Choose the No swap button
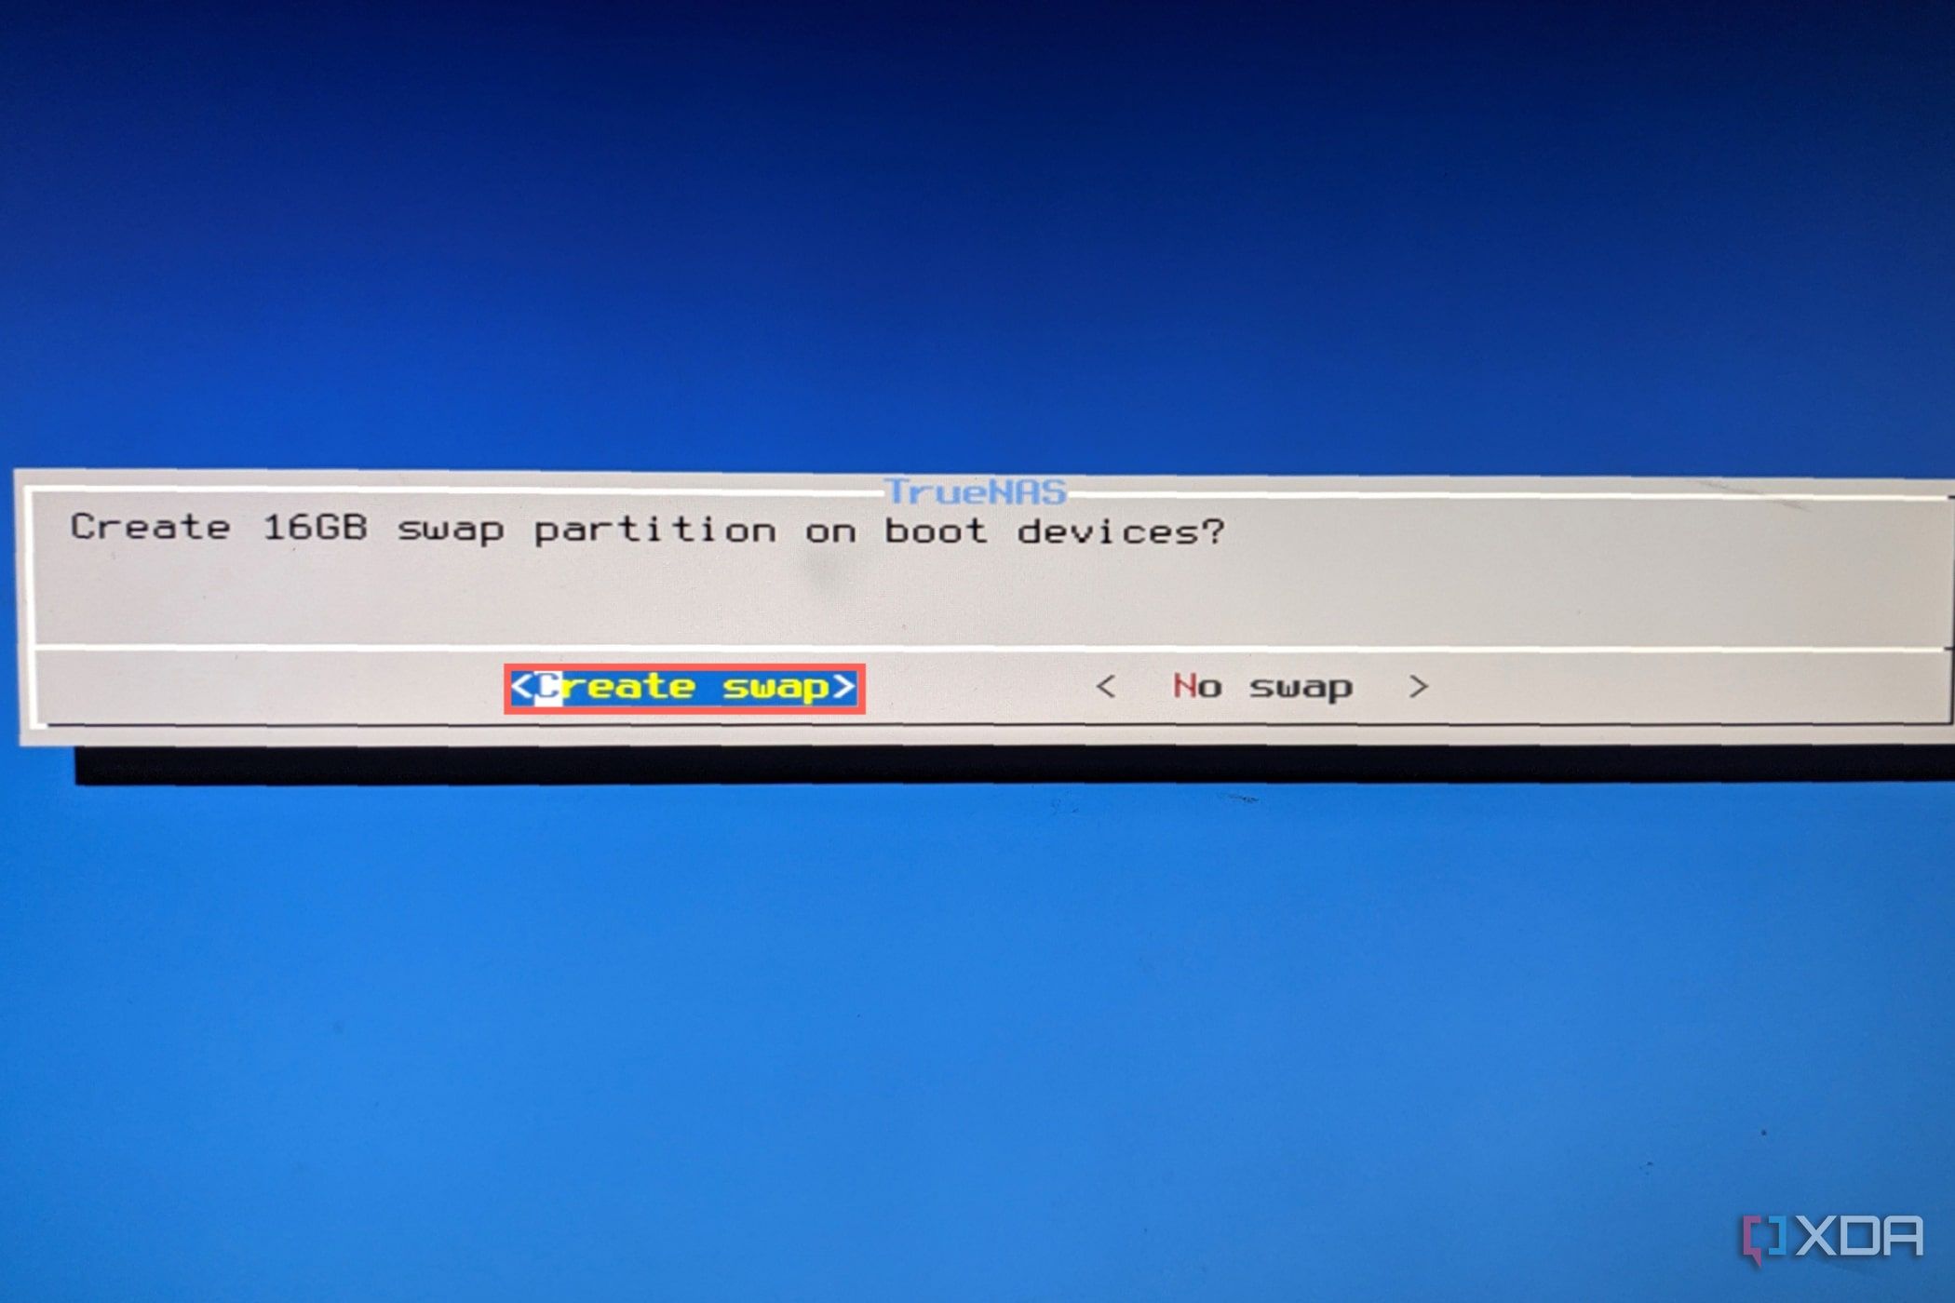This screenshot has height=1303, width=1955. [1261, 687]
